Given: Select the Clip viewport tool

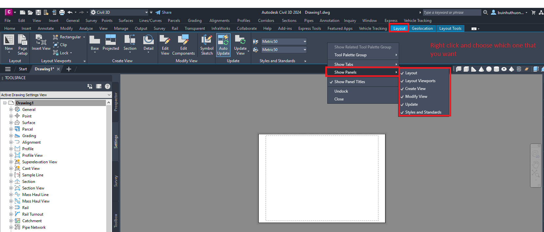Looking at the screenshot, I should pyautogui.click(x=60, y=45).
